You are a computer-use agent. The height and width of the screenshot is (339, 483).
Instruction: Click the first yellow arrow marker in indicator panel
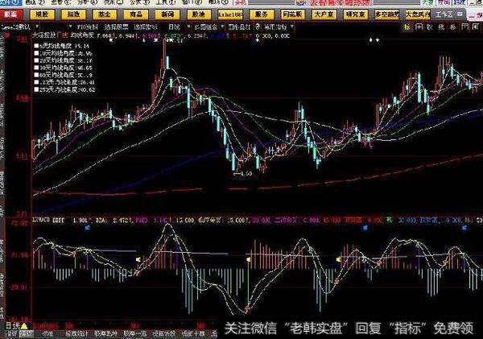137,259
